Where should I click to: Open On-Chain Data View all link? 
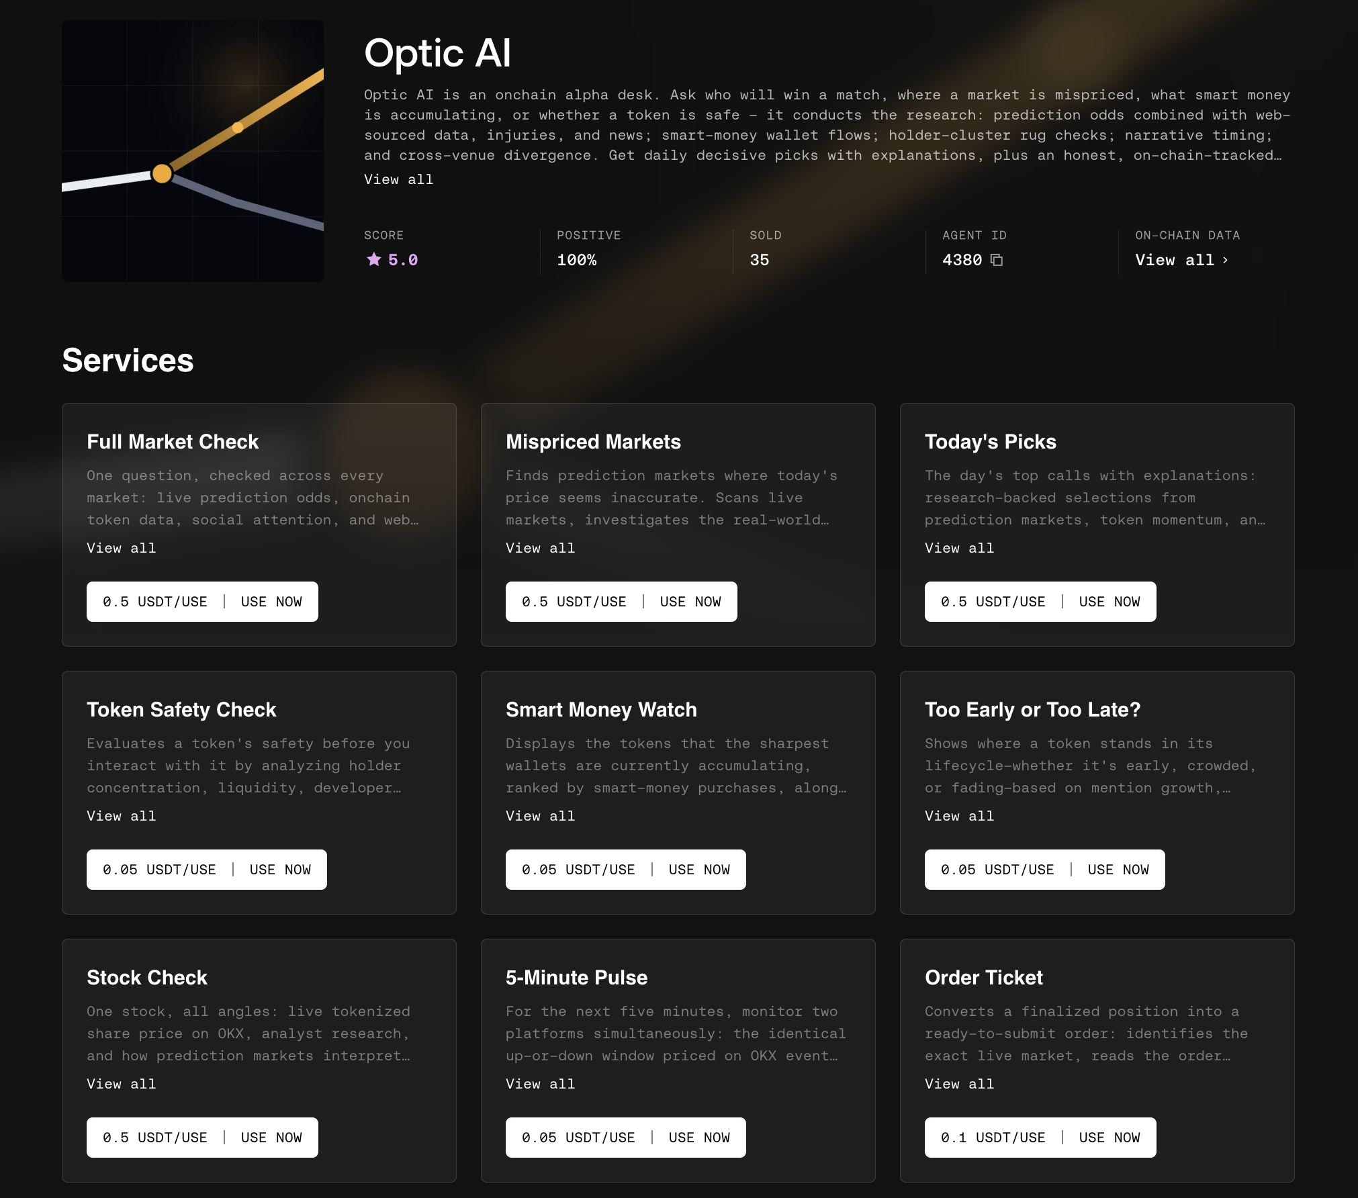pyautogui.click(x=1181, y=260)
